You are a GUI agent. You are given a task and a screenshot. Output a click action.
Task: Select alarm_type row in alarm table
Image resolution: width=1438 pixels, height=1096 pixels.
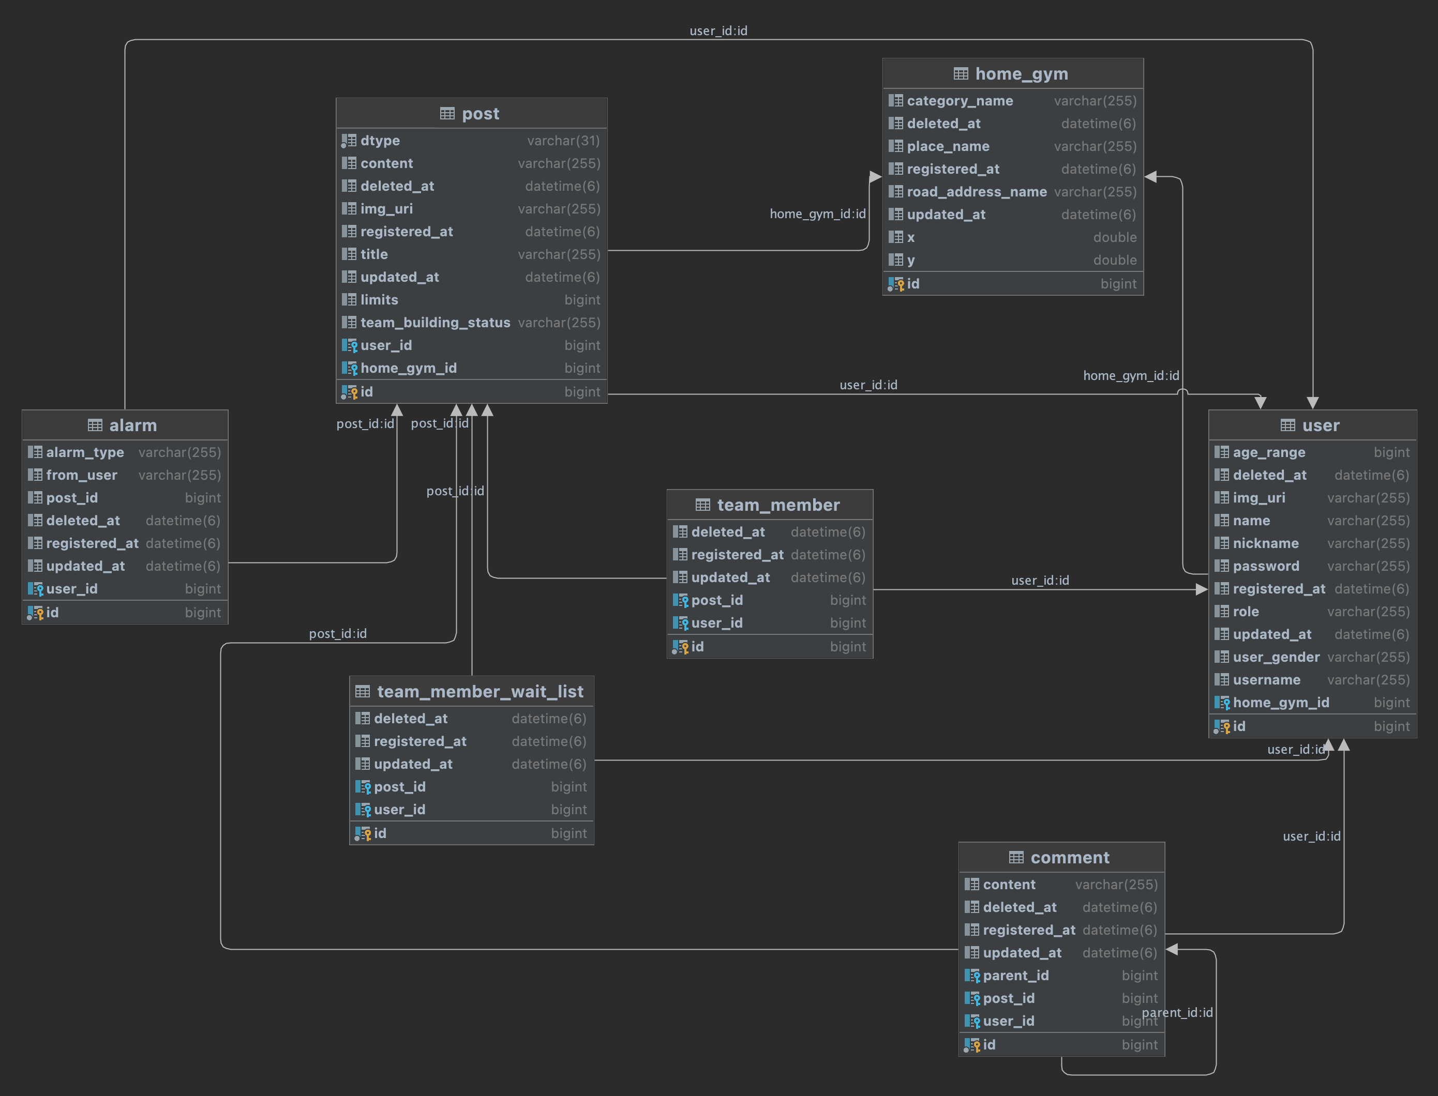coord(85,452)
